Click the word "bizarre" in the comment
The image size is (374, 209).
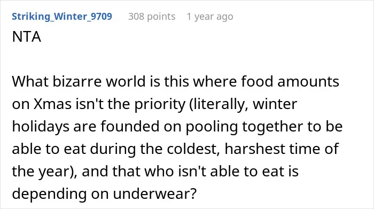point(77,81)
